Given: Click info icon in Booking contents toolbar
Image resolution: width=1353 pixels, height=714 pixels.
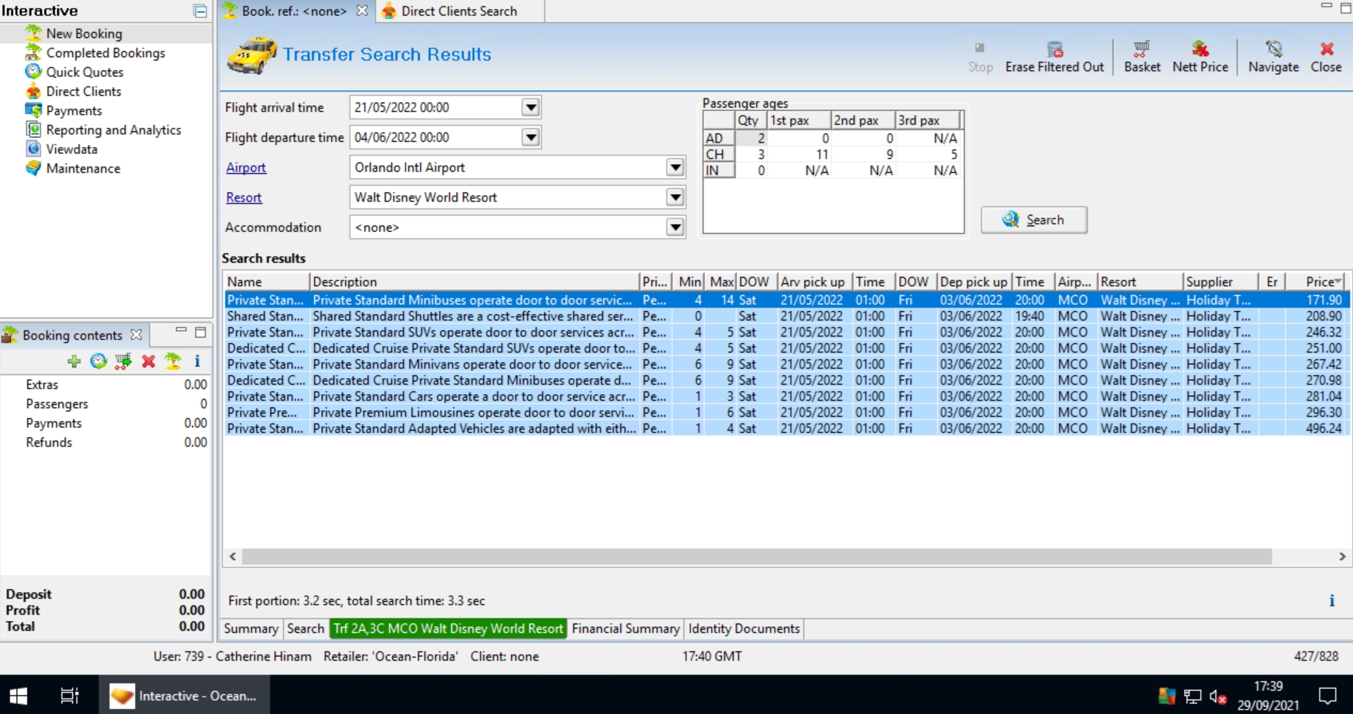Looking at the screenshot, I should coord(197,362).
